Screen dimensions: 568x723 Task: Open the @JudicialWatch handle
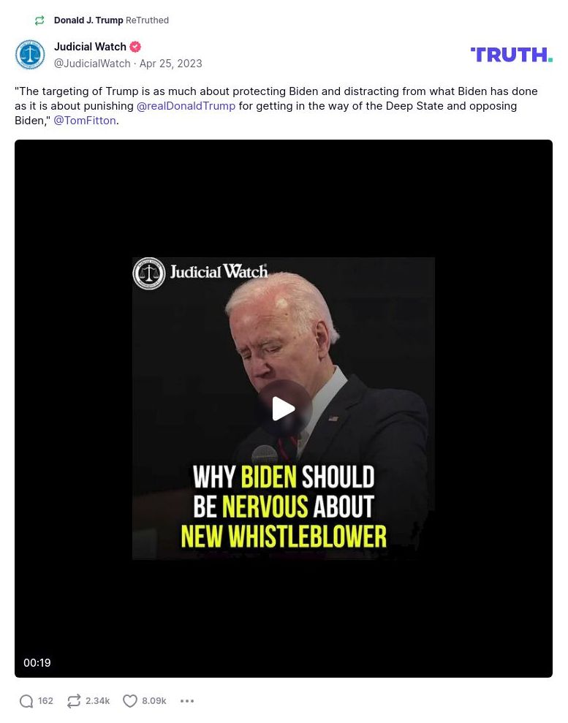pyautogui.click(x=92, y=64)
